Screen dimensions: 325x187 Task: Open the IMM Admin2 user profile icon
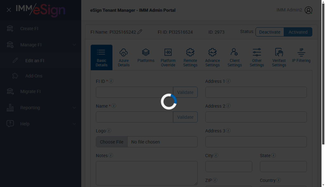(308, 10)
